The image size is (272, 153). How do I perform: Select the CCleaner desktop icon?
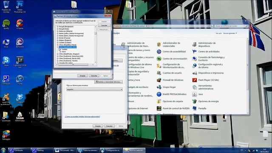20,24
